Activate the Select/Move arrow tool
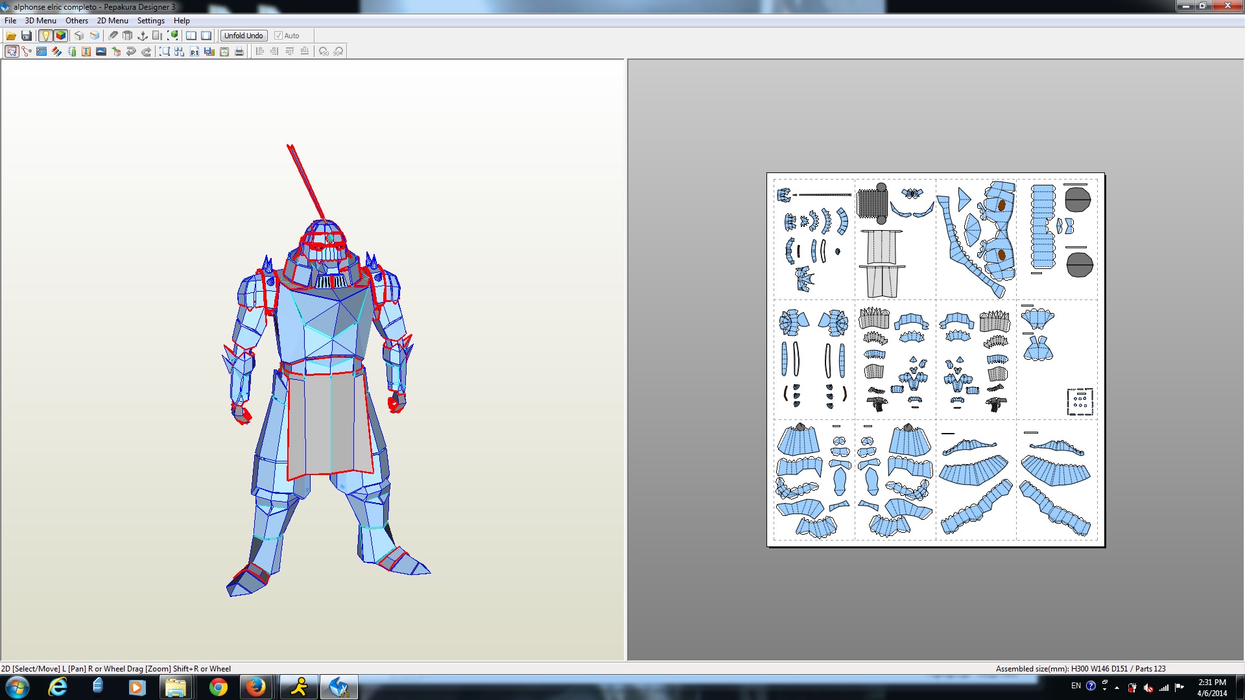This screenshot has height=700, width=1245. point(12,51)
